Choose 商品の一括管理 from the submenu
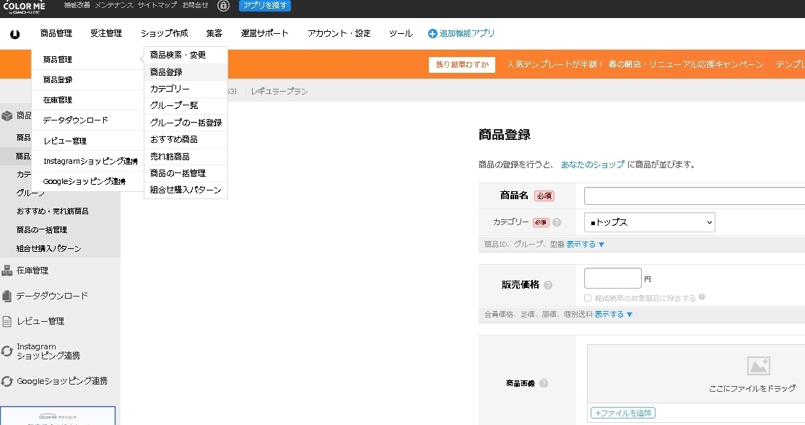805x425 pixels. pos(186,173)
